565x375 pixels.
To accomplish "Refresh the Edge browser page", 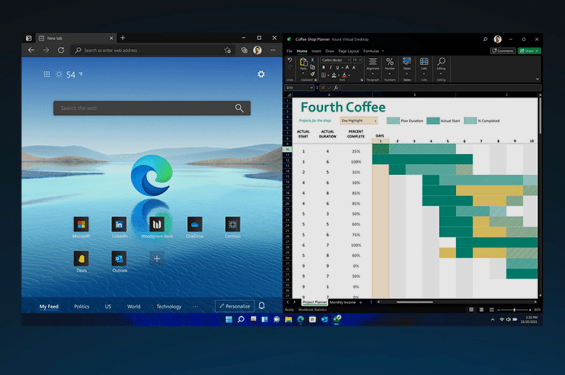I will pyautogui.click(x=61, y=50).
